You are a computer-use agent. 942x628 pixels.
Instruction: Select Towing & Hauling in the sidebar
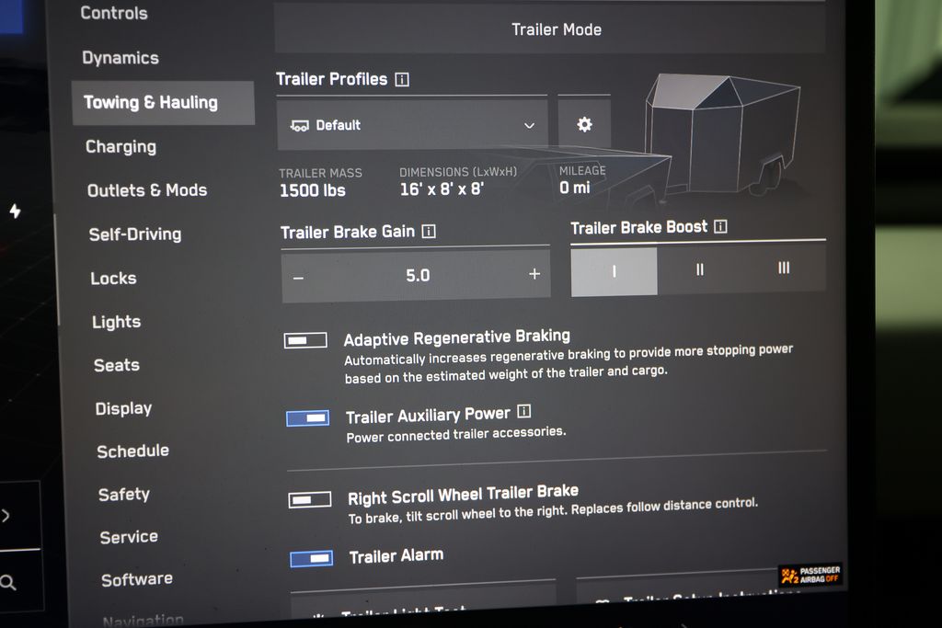[163, 103]
